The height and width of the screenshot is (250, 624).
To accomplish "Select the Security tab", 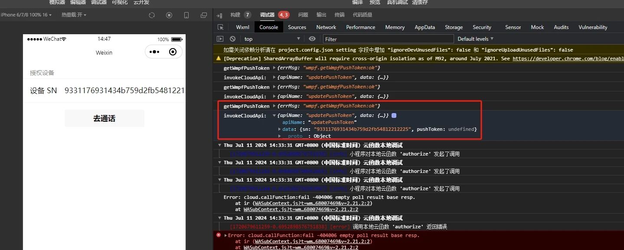I will pyautogui.click(x=482, y=27).
